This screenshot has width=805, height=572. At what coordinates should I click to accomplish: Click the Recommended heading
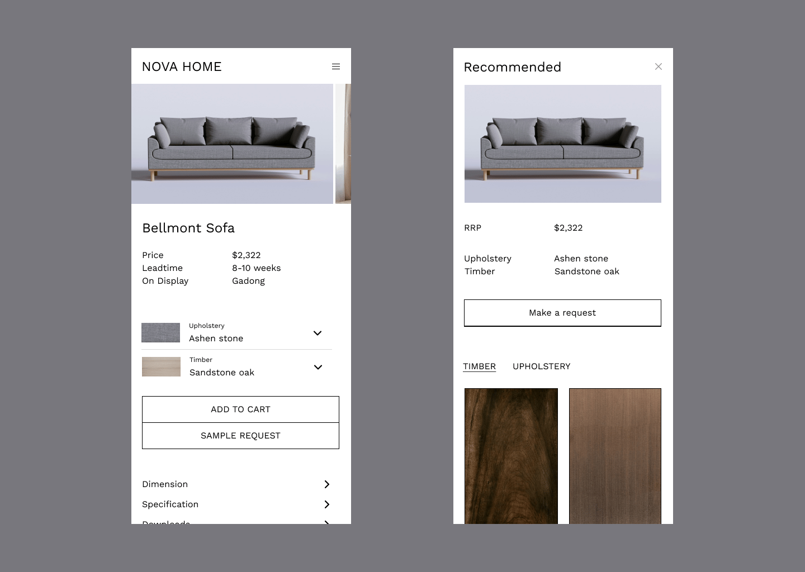pyautogui.click(x=513, y=67)
